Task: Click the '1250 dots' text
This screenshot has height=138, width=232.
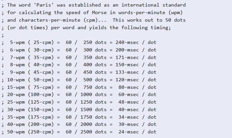Action: [x=93, y=102]
